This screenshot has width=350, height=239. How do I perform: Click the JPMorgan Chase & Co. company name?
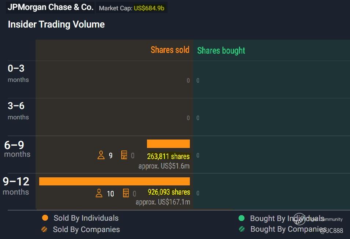[51, 7]
